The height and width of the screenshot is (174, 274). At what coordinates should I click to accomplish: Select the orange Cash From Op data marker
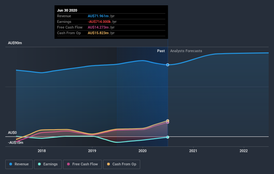coord(168,121)
